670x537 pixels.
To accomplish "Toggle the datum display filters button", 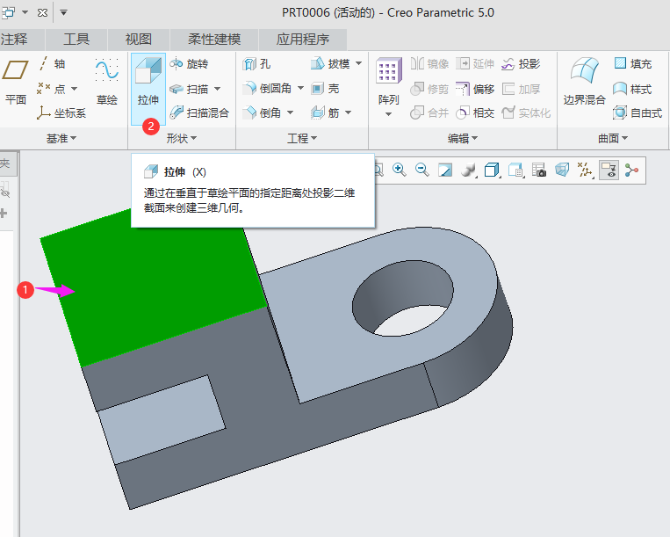I will pos(585,171).
